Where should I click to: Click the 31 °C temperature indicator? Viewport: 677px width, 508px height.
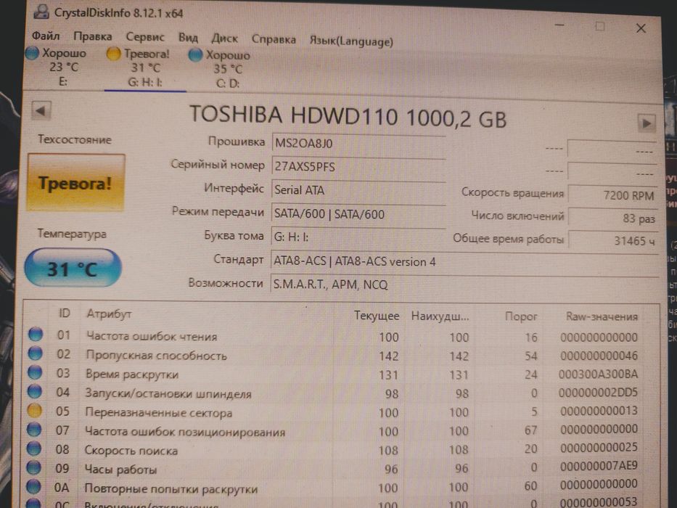73,269
